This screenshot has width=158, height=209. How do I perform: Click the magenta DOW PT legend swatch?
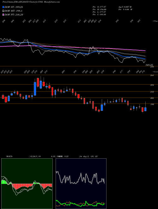3,15
